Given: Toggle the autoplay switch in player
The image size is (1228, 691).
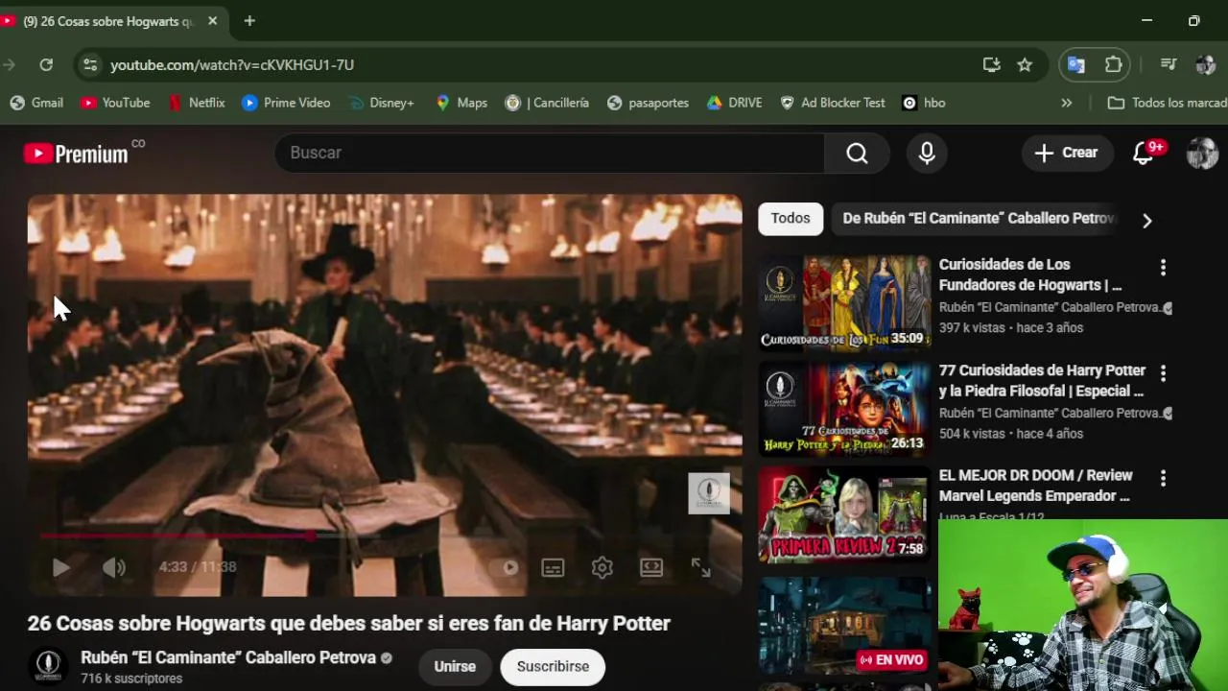Looking at the screenshot, I should 504,567.
